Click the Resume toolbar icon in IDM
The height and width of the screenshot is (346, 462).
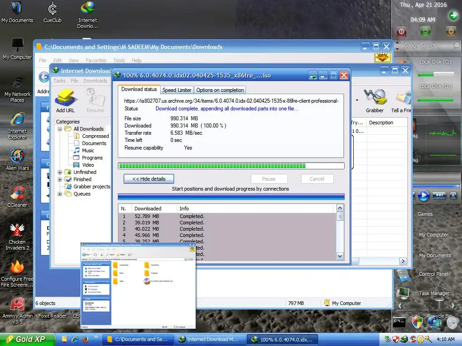tap(95, 100)
